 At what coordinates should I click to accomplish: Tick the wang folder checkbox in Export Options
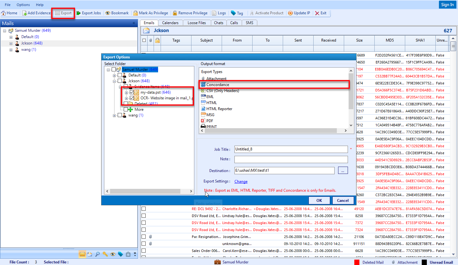click(120, 115)
